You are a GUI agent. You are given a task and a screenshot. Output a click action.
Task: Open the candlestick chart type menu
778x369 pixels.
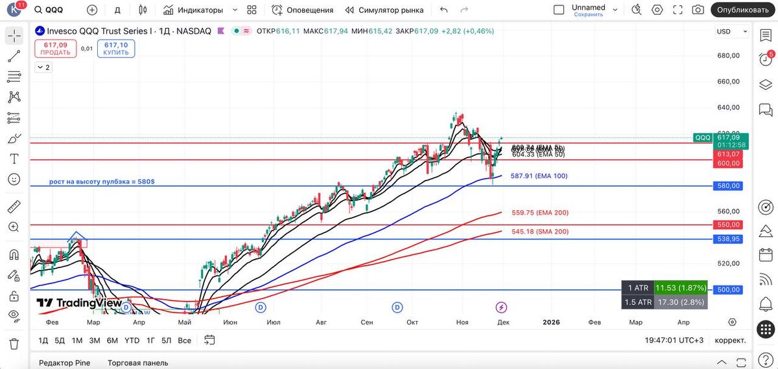point(143,10)
